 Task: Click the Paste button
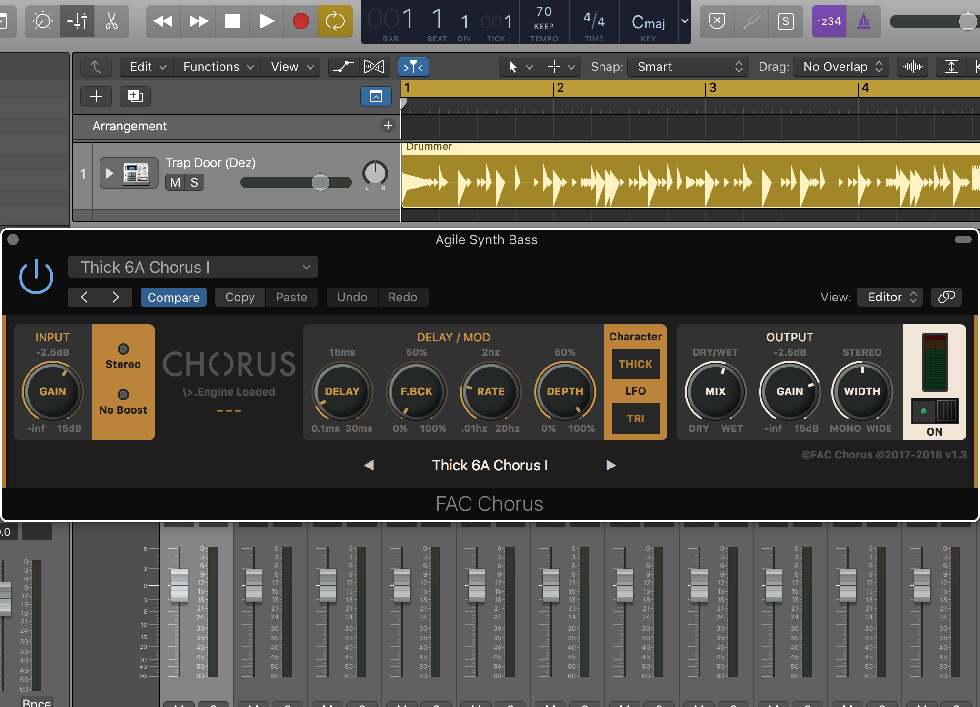[x=291, y=297]
